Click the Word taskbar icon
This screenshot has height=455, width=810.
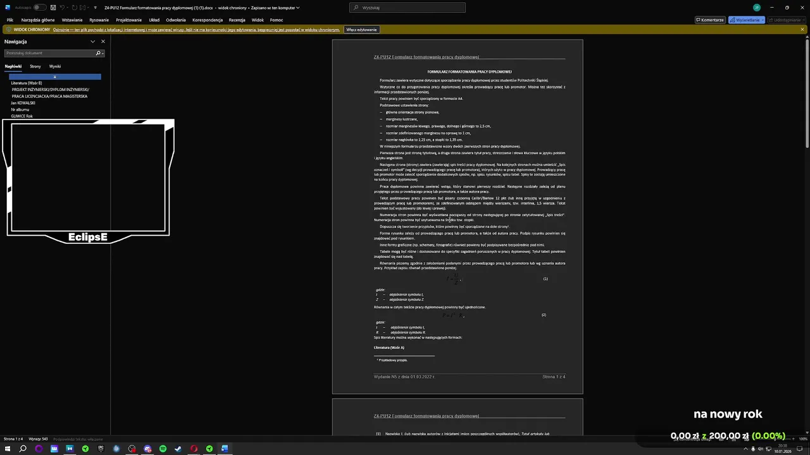[x=225, y=449]
